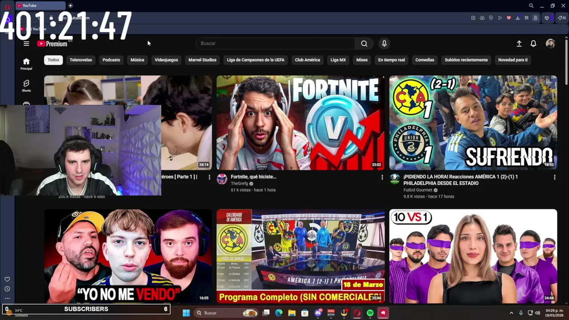Select the En tiempo real chip
Screen dimensions: 569x320
pyautogui.click(x=392, y=60)
